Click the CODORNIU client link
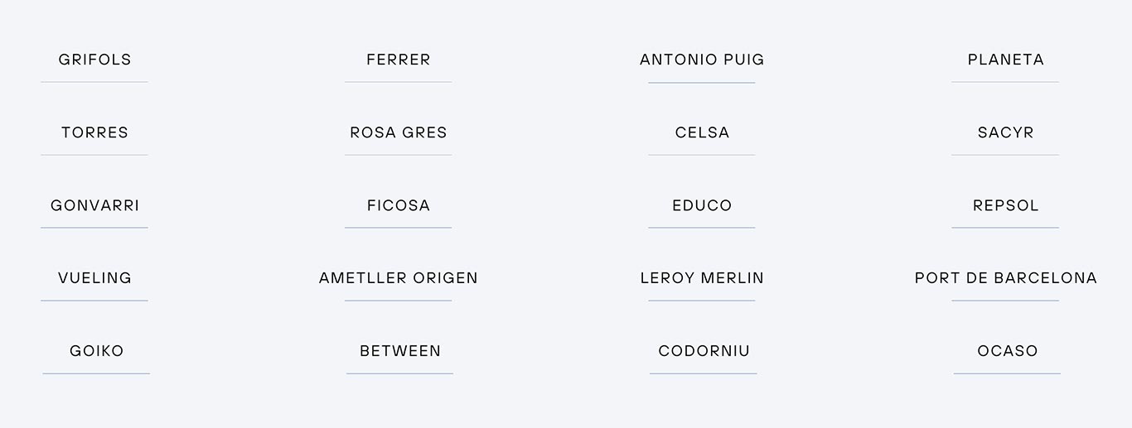The height and width of the screenshot is (428, 1132). click(704, 351)
